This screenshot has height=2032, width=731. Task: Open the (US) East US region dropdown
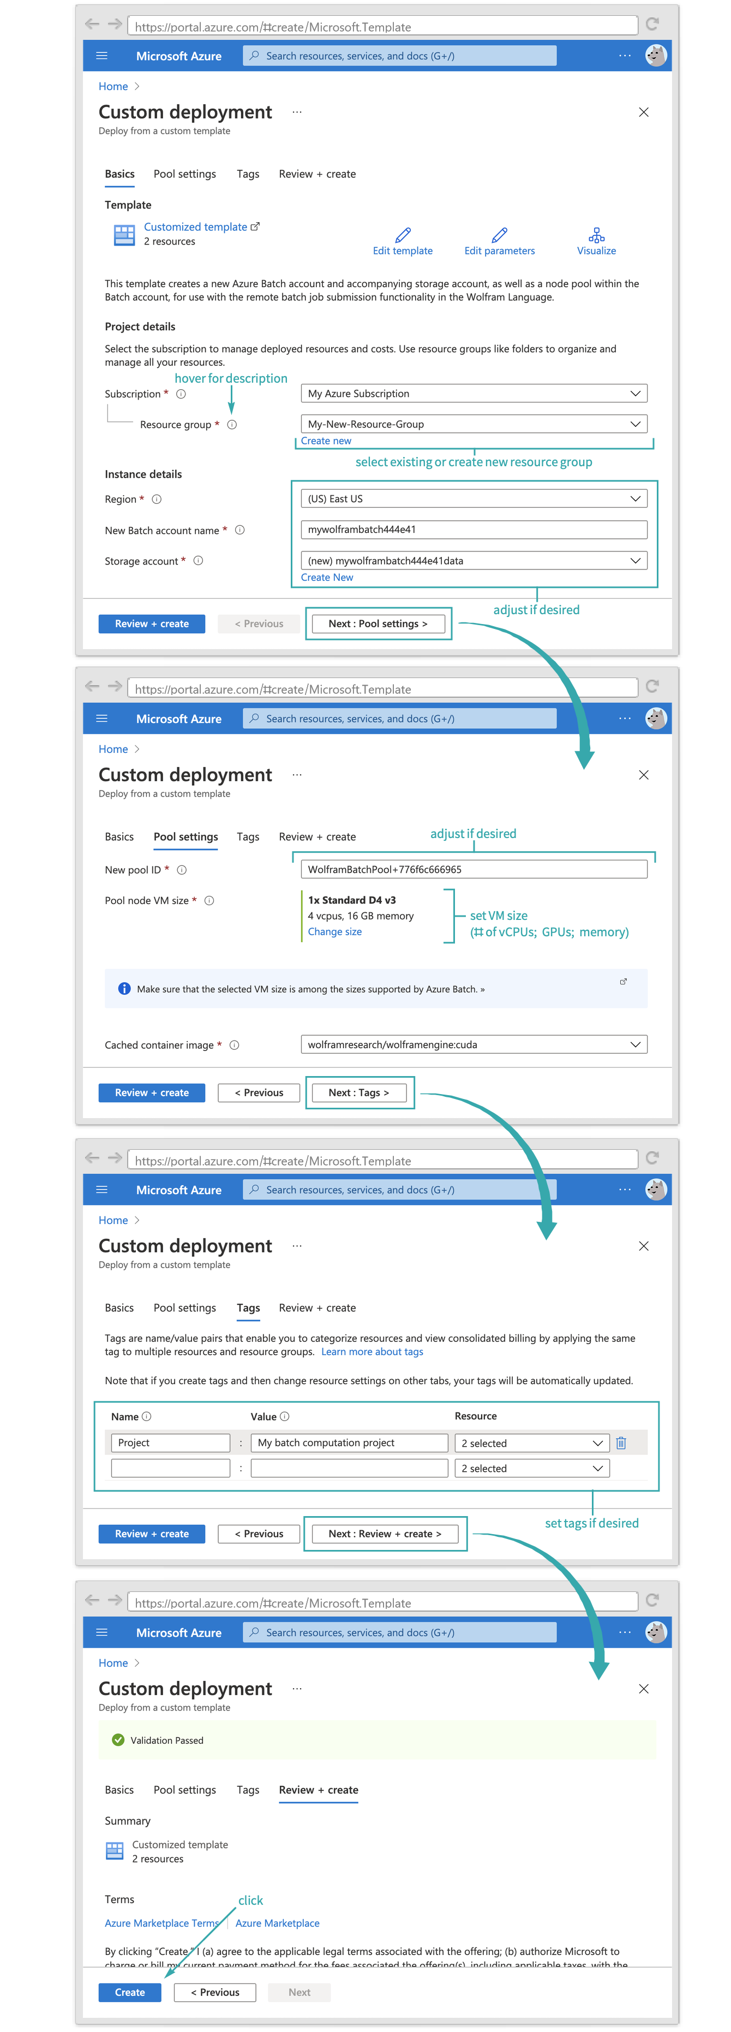474,498
